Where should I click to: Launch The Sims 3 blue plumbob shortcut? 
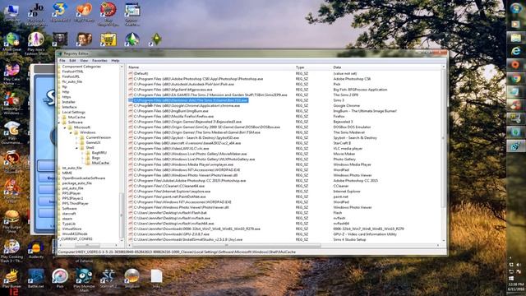tap(132, 40)
